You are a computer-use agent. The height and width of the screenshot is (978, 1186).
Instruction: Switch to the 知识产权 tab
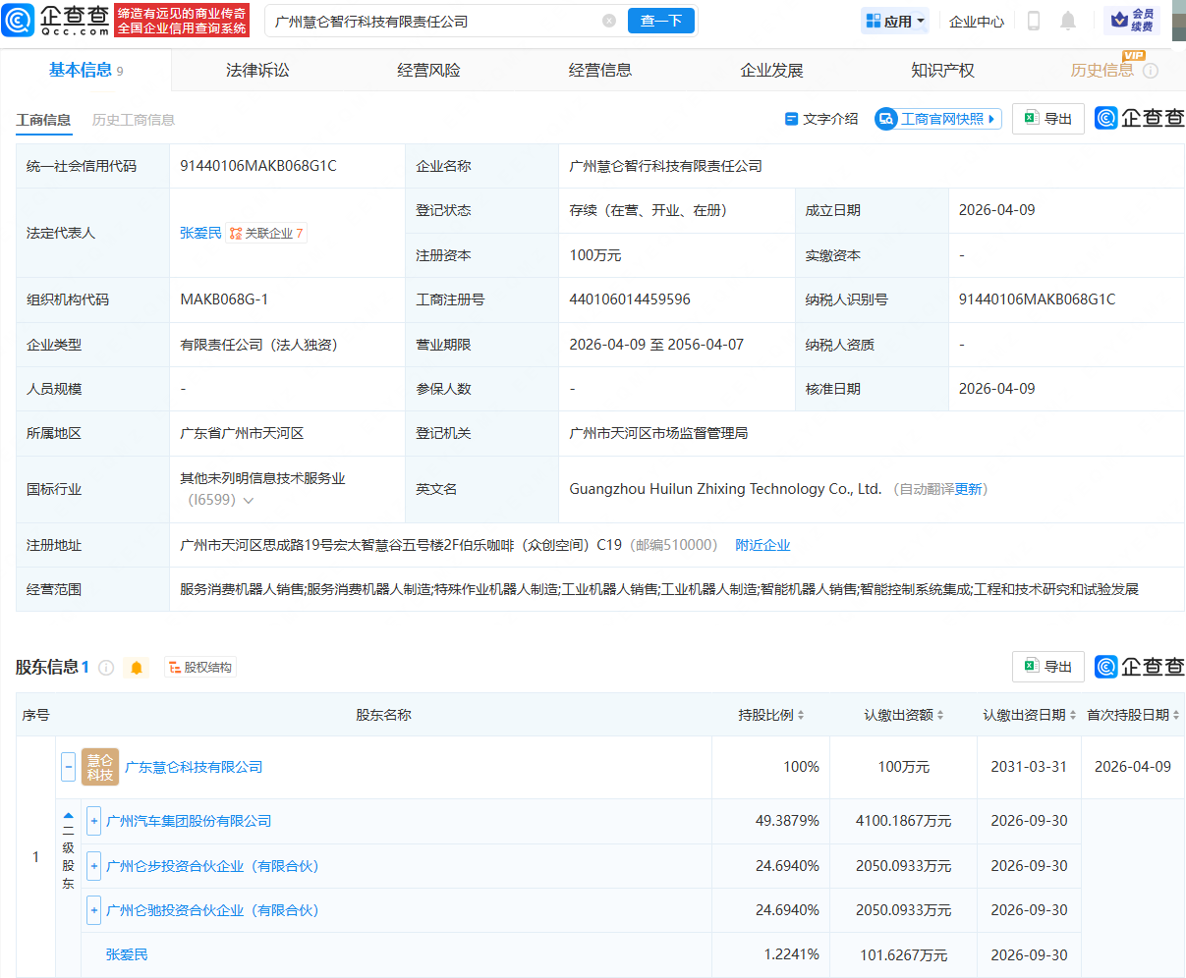point(940,70)
